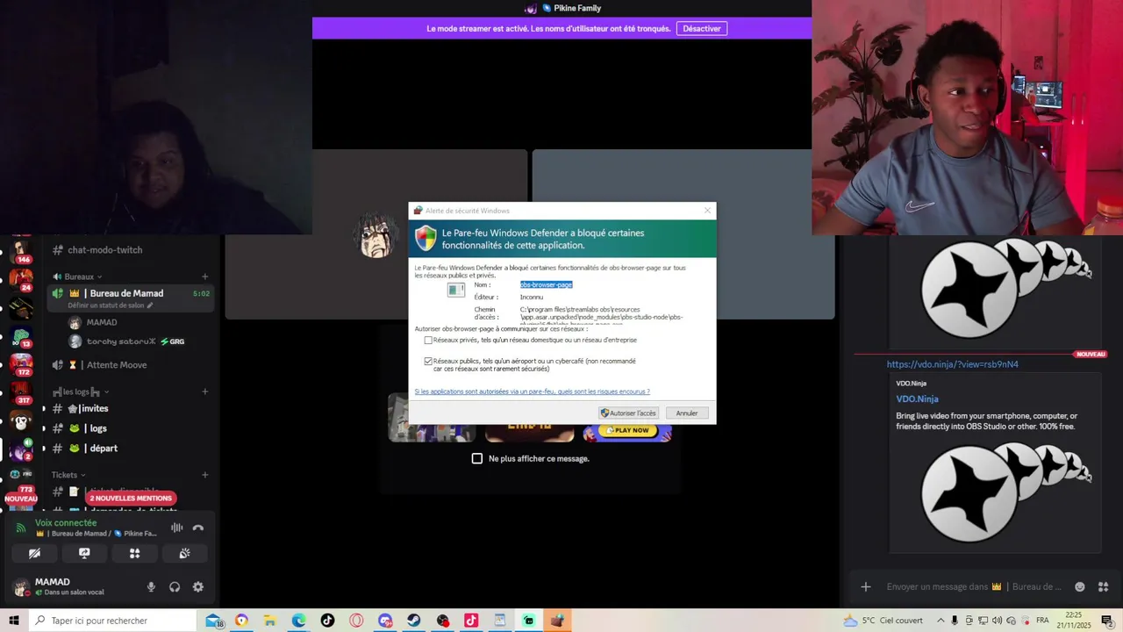1123x632 pixels.
Task: Open the attachment plus button in chat
Action: click(x=866, y=586)
